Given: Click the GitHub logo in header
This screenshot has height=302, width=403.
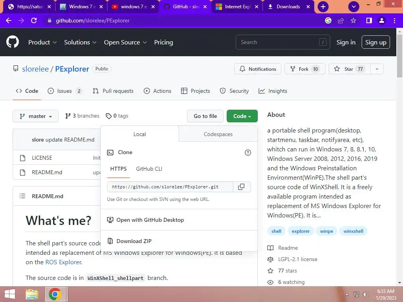Looking at the screenshot, I should click(12, 42).
